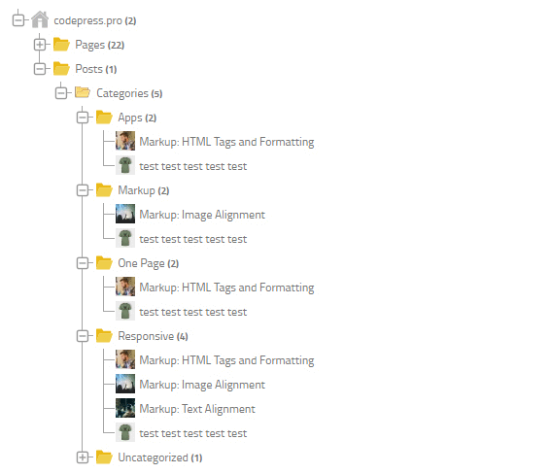
Task: Click t-shirt thumbnail under Apps
Action: [125, 166]
